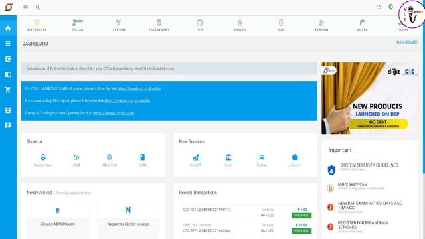Toggle fullscreen mode icon
425x239 pixels.
(x=378, y=7)
